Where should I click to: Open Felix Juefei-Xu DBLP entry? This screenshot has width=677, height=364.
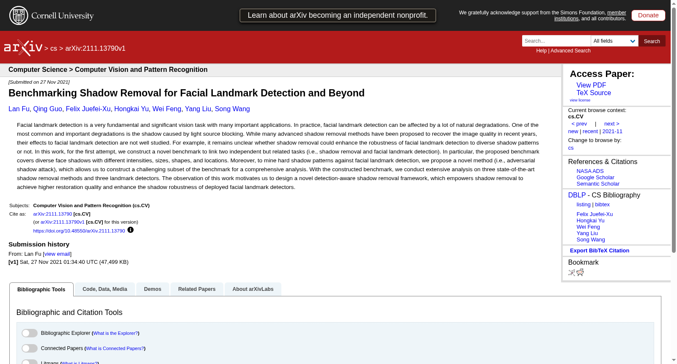click(594, 214)
